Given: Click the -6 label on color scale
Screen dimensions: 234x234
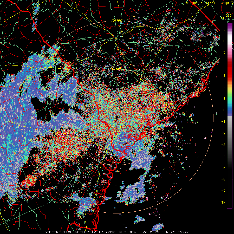Looking at the screenshot, I should 223,179.
